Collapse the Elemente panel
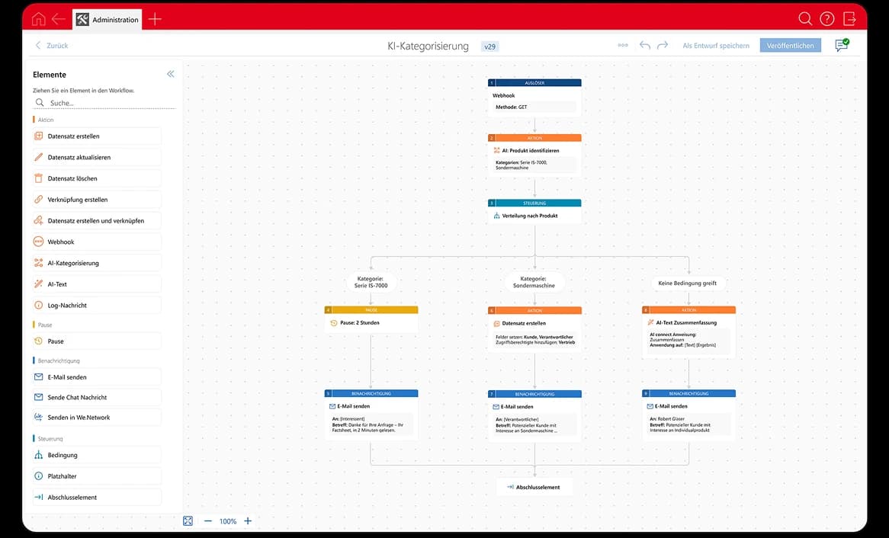This screenshot has width=889, height=538. pyautogui.click(x=170, y=74)
